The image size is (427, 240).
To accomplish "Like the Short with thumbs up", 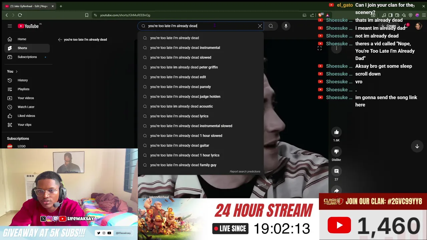I will [x=336, y=132].
